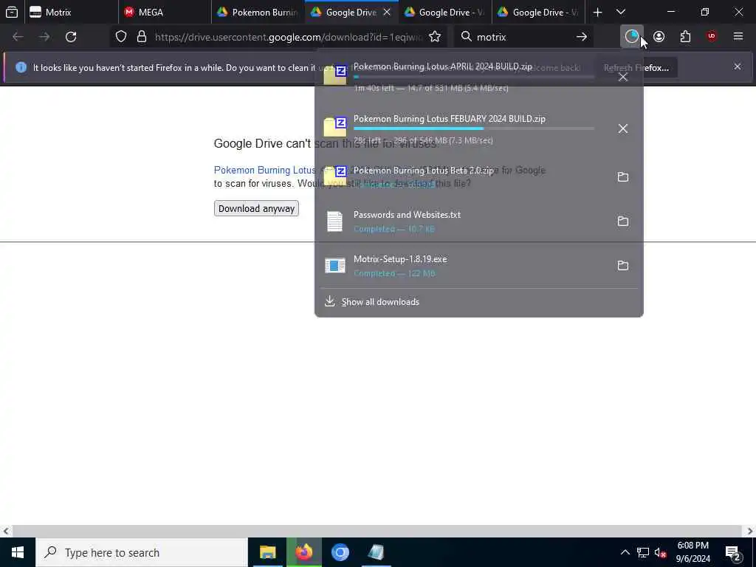Screen dimensions: 756x567
Task: Dismiss the Firefox refresh notification bar
Action: [x=738, y=66]
